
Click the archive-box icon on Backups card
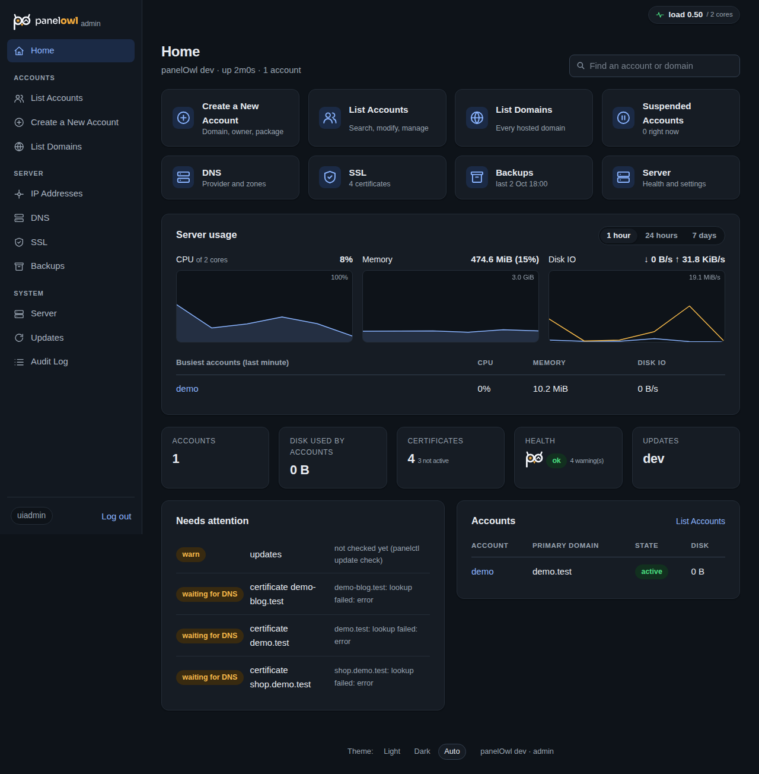[477, 177]
